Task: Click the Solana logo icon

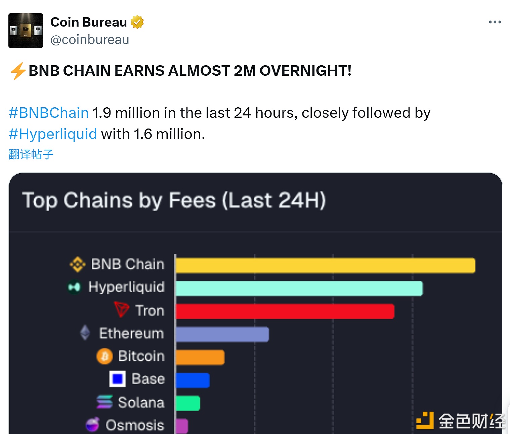Action: (x=104, y=402)
